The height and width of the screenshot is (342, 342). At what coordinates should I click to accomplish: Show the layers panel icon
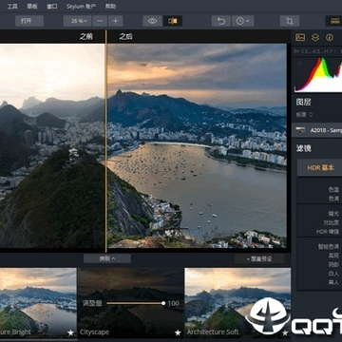[x=315, y=38]
